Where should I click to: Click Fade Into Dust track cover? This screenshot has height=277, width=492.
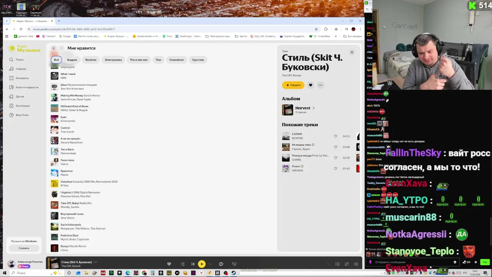(55, 237)
